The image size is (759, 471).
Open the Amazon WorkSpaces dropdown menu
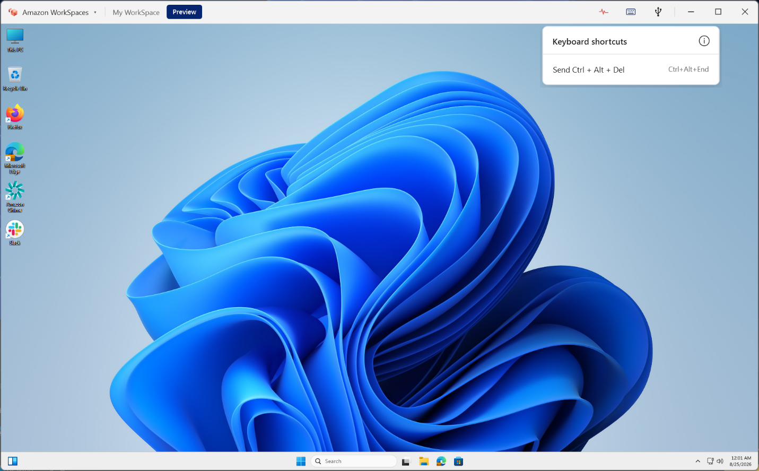(x=95, y=12)
